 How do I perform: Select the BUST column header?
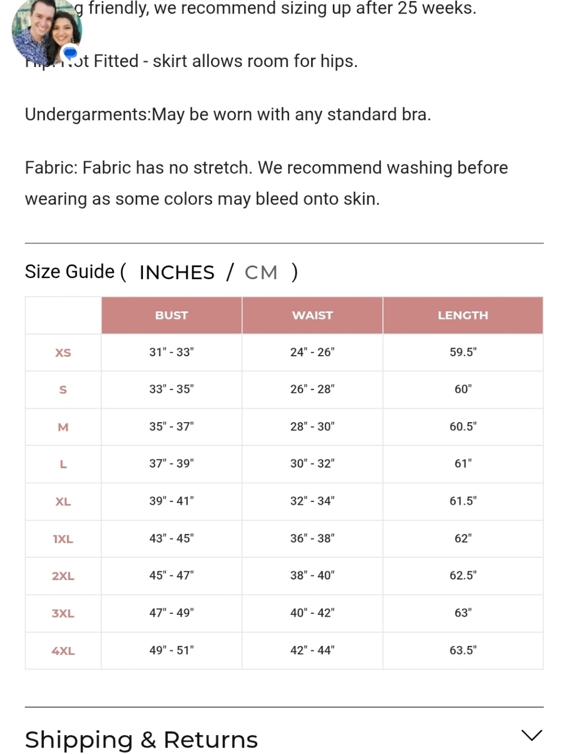(171, 315)
